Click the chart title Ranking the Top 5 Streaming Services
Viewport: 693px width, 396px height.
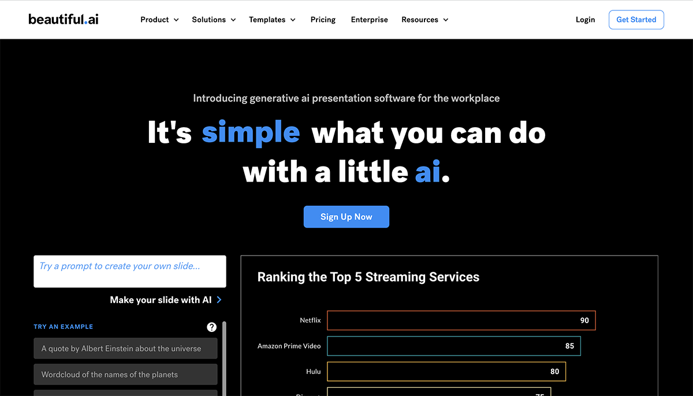point(368,277)
